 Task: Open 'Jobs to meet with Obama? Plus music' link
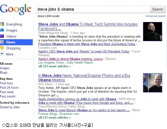pyautogui.click(x=86, y=103)
